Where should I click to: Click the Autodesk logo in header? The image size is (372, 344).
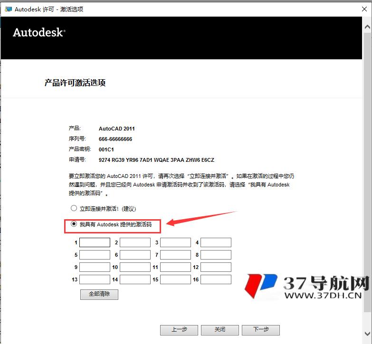[39, 32]
